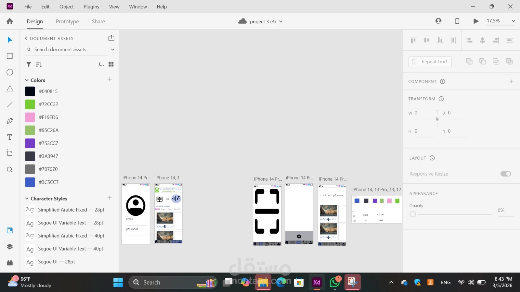Align center horizontally icon
Screen dimensions: 520x292
pyautogui.click(x=482, y=40)
